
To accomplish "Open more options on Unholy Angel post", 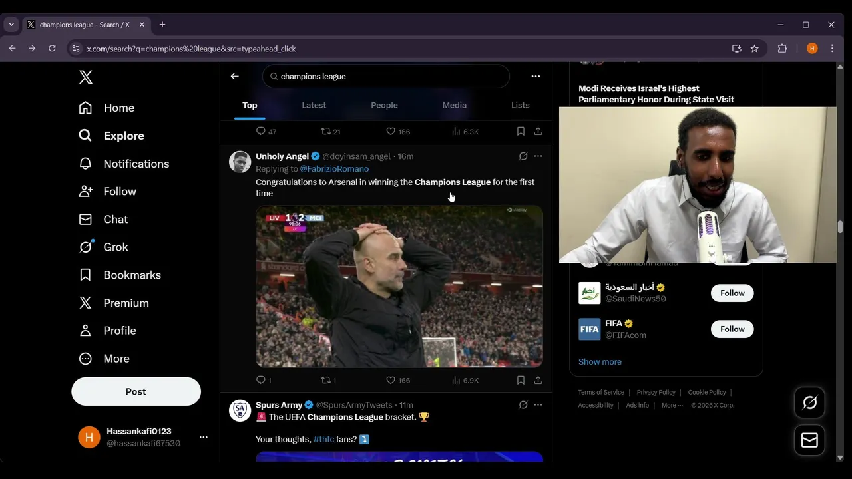I will coord(538,156).
